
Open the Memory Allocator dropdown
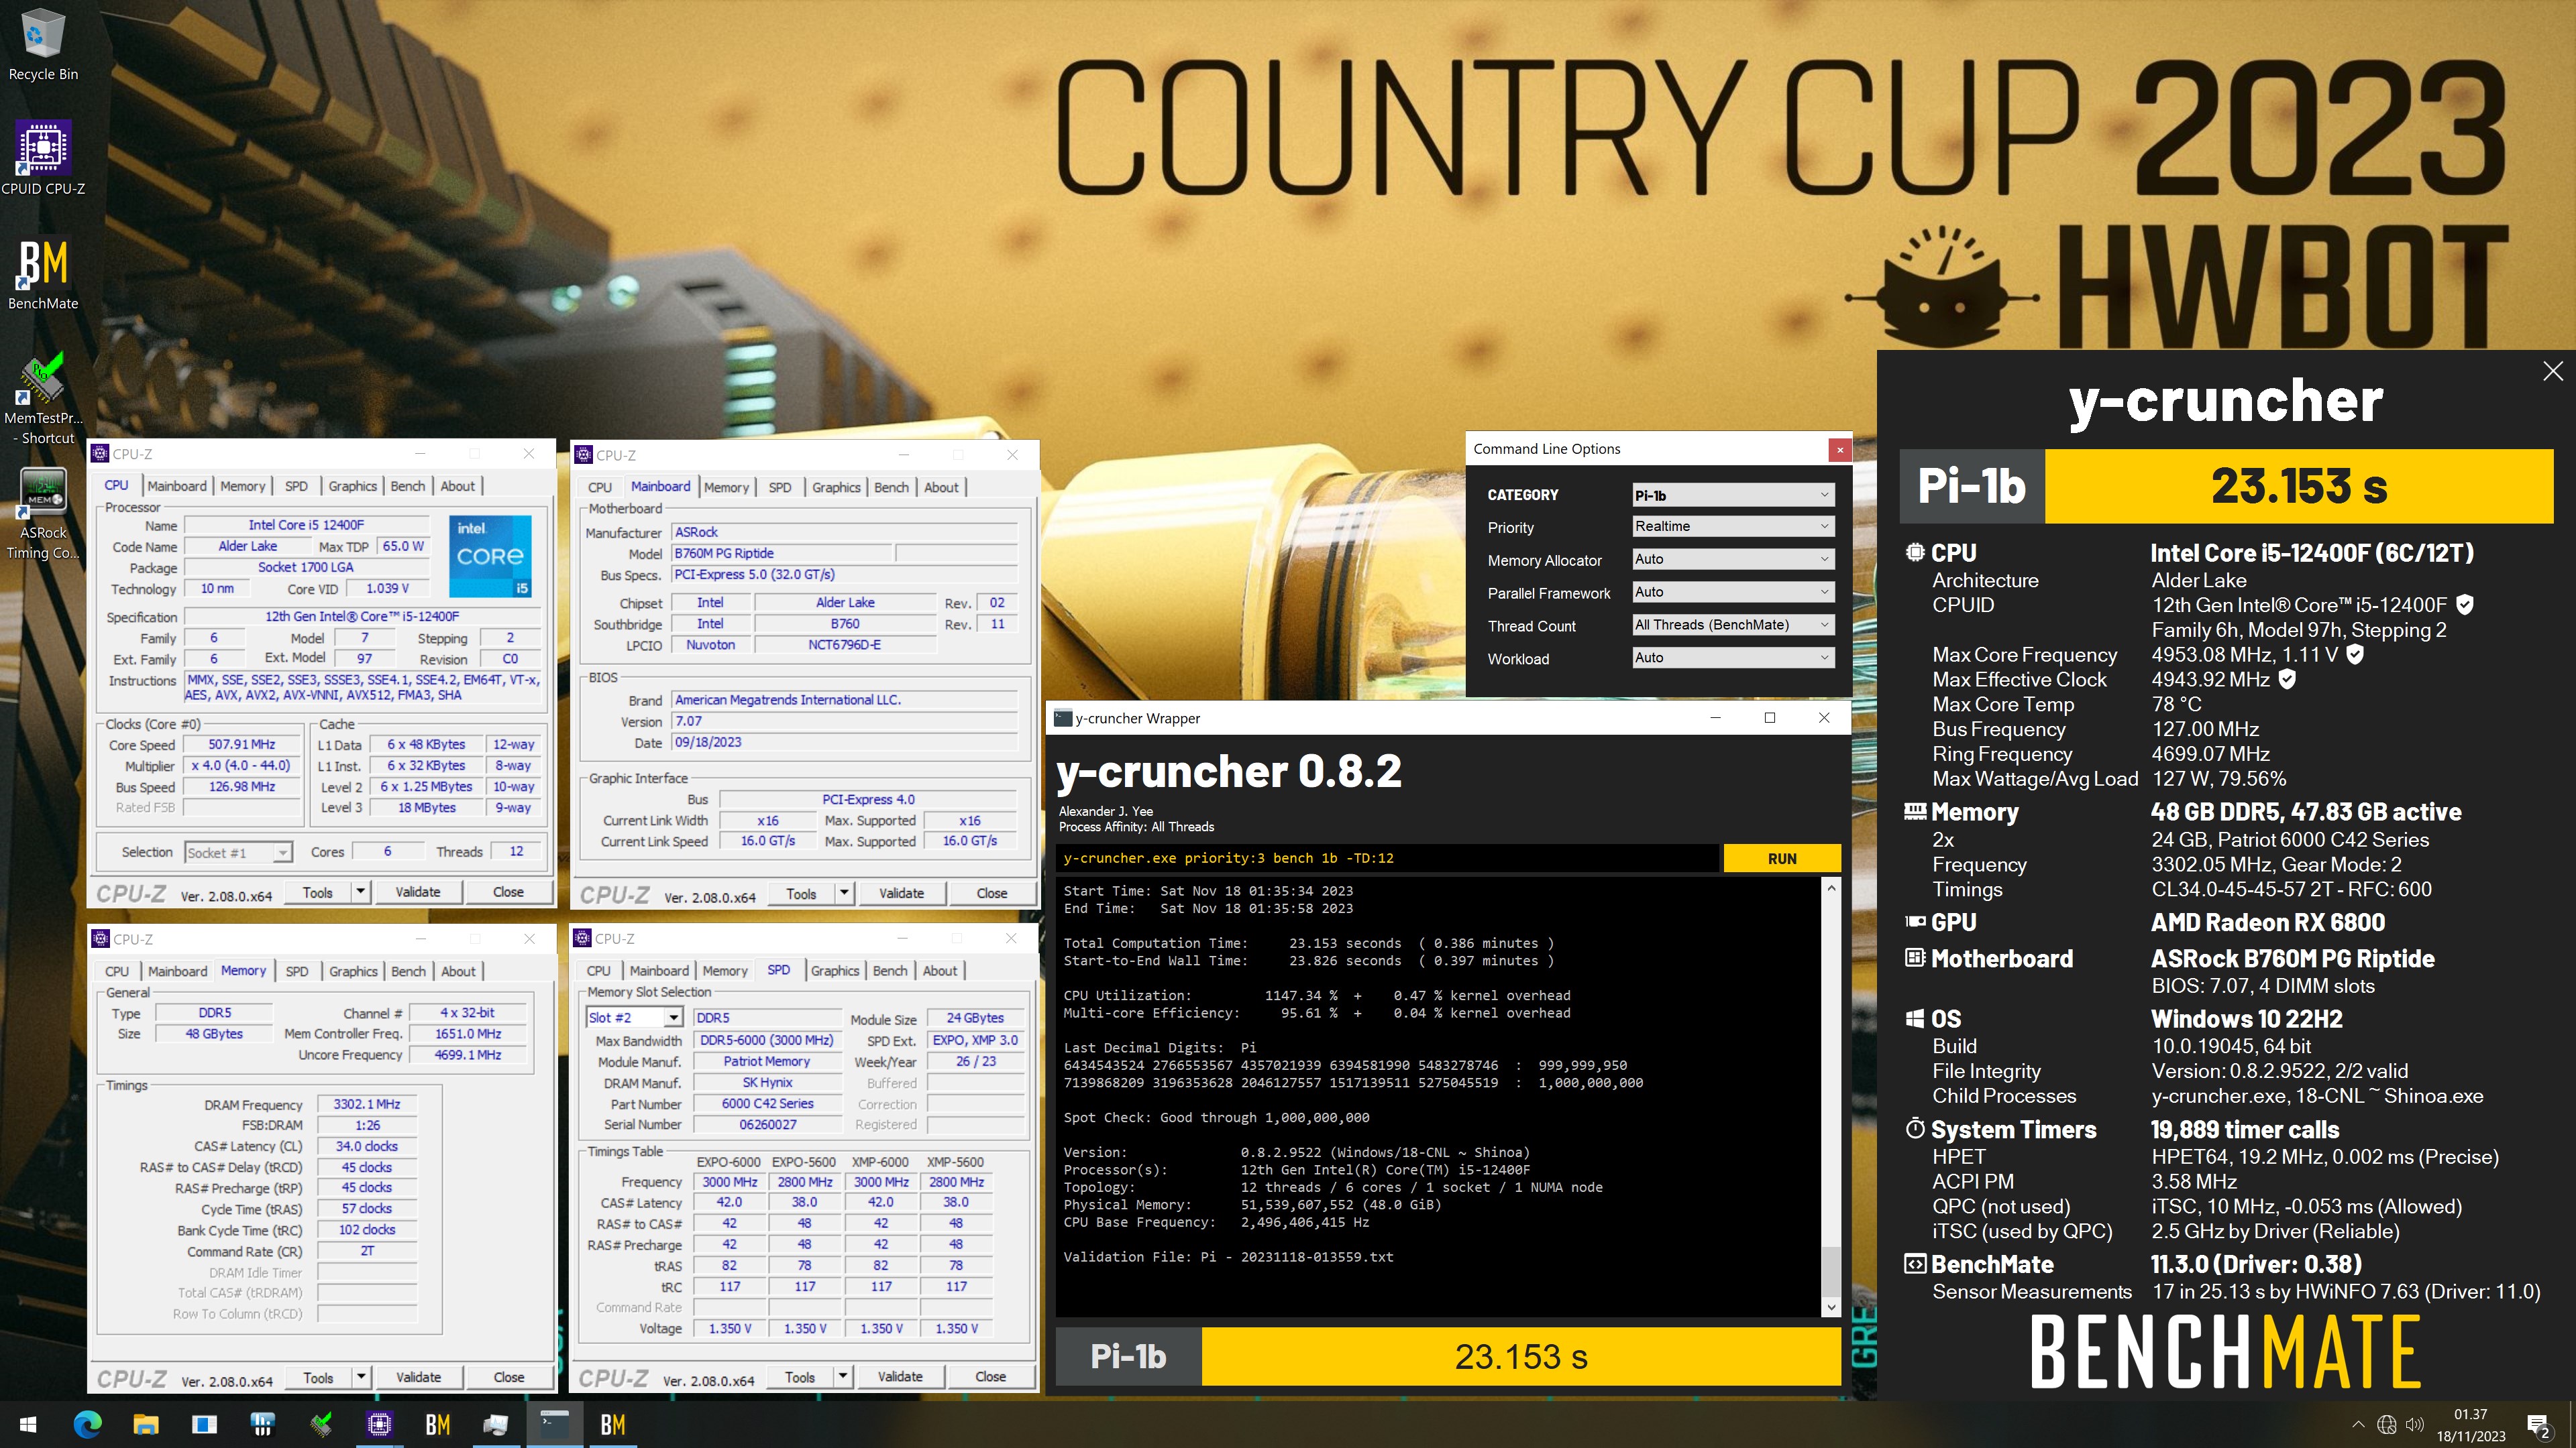(1733, 560)
